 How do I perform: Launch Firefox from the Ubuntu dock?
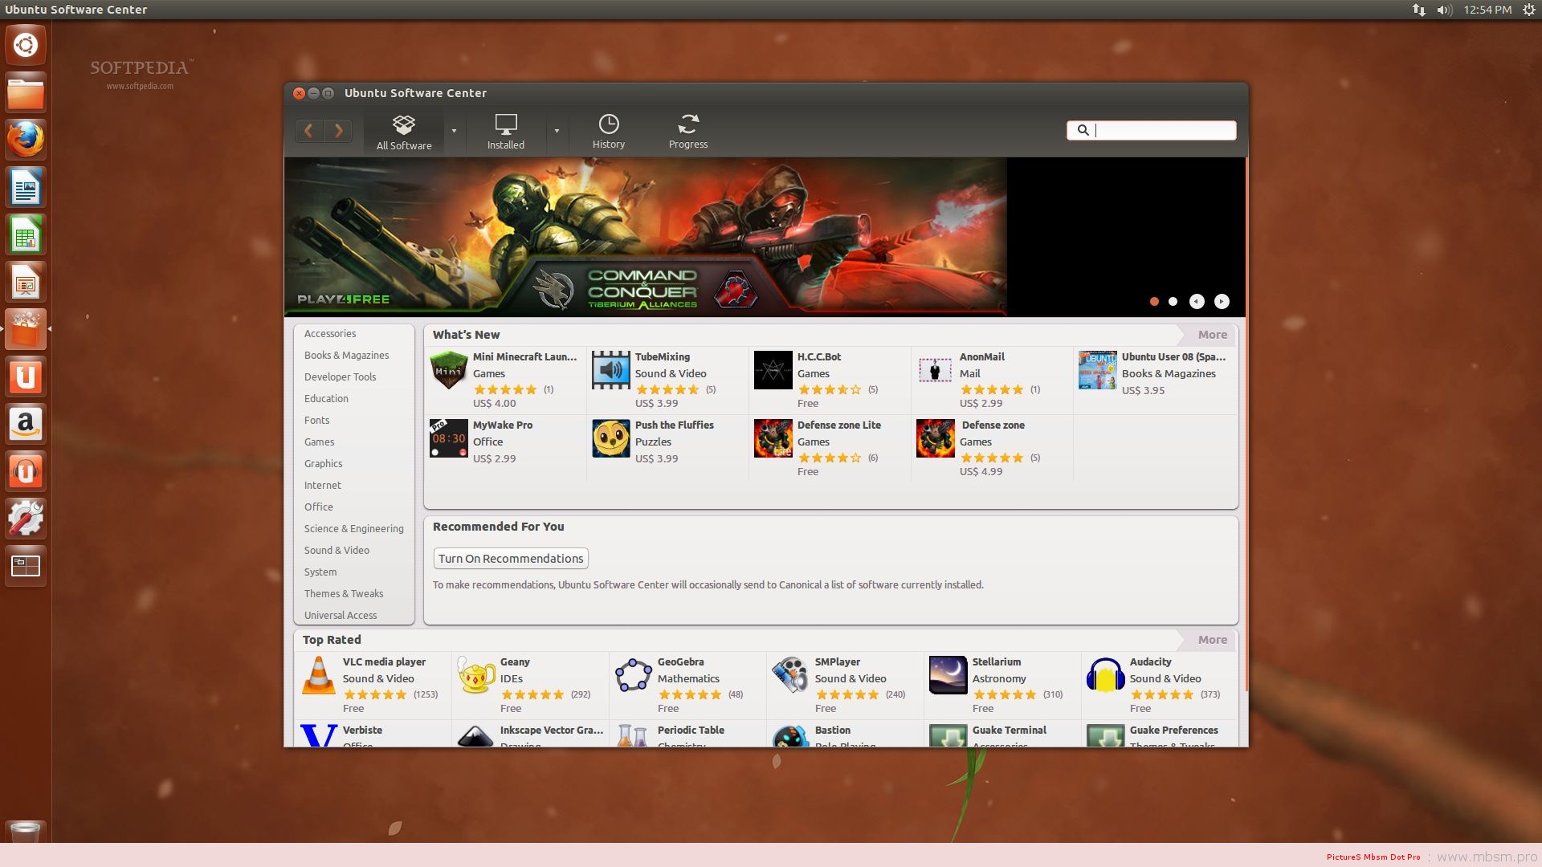26,140
